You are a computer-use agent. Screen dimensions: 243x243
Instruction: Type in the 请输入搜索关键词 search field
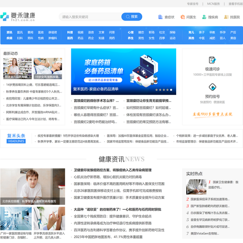90,17
